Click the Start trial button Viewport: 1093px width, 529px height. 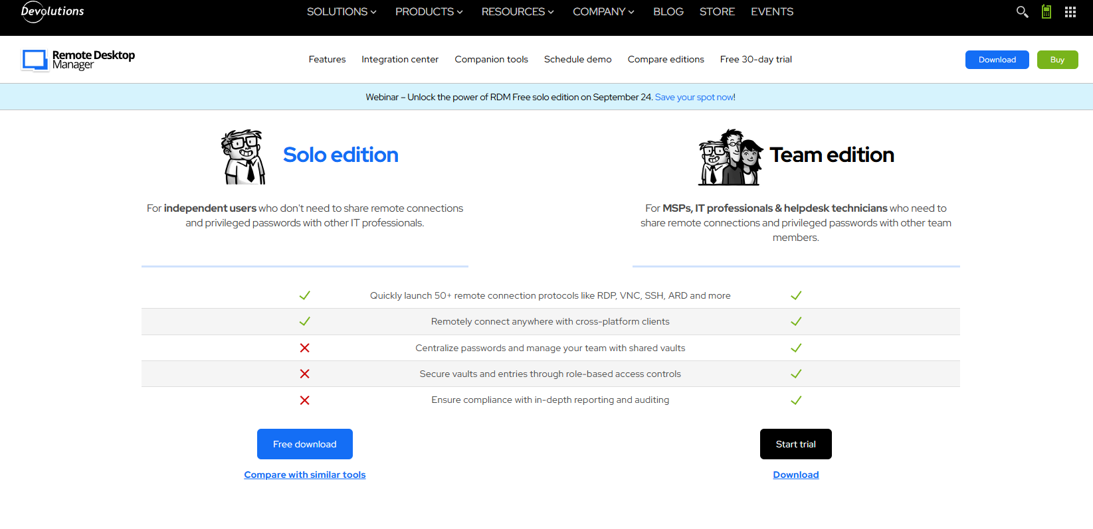pos(796,444)
